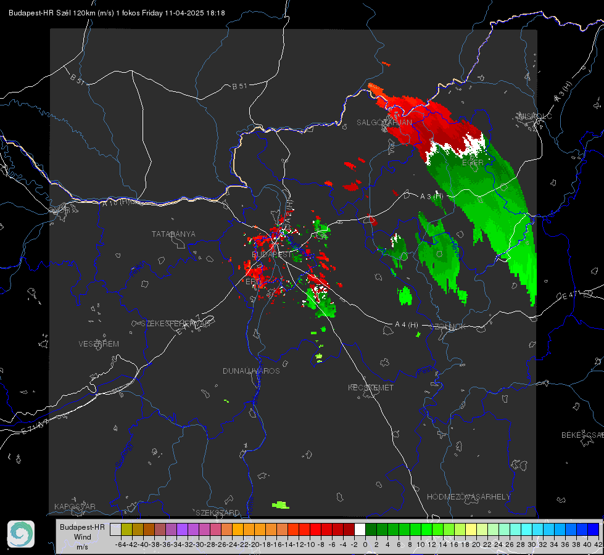Viewport: 604px width, 555px height.
Task: Click the KAPOSVÁR city label
Action: [x=75, y=506]
